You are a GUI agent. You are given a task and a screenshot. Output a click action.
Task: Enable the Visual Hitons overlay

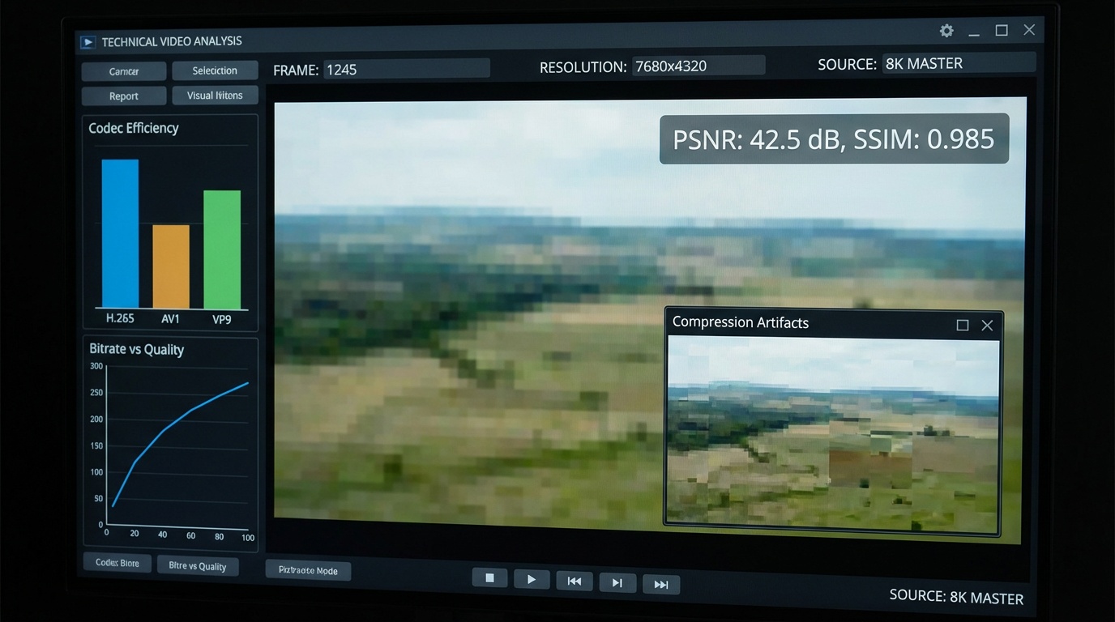[215, 95]
